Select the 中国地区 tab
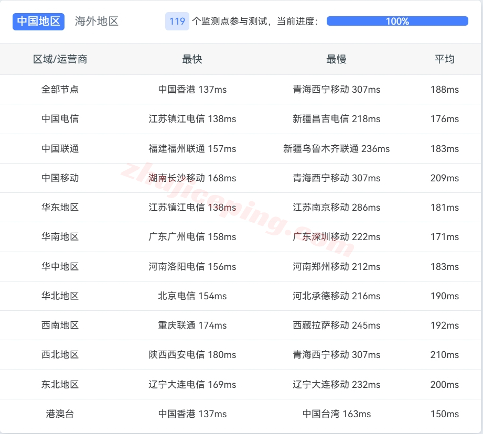Viewport: 483px width, 434px height. [38, 21]
